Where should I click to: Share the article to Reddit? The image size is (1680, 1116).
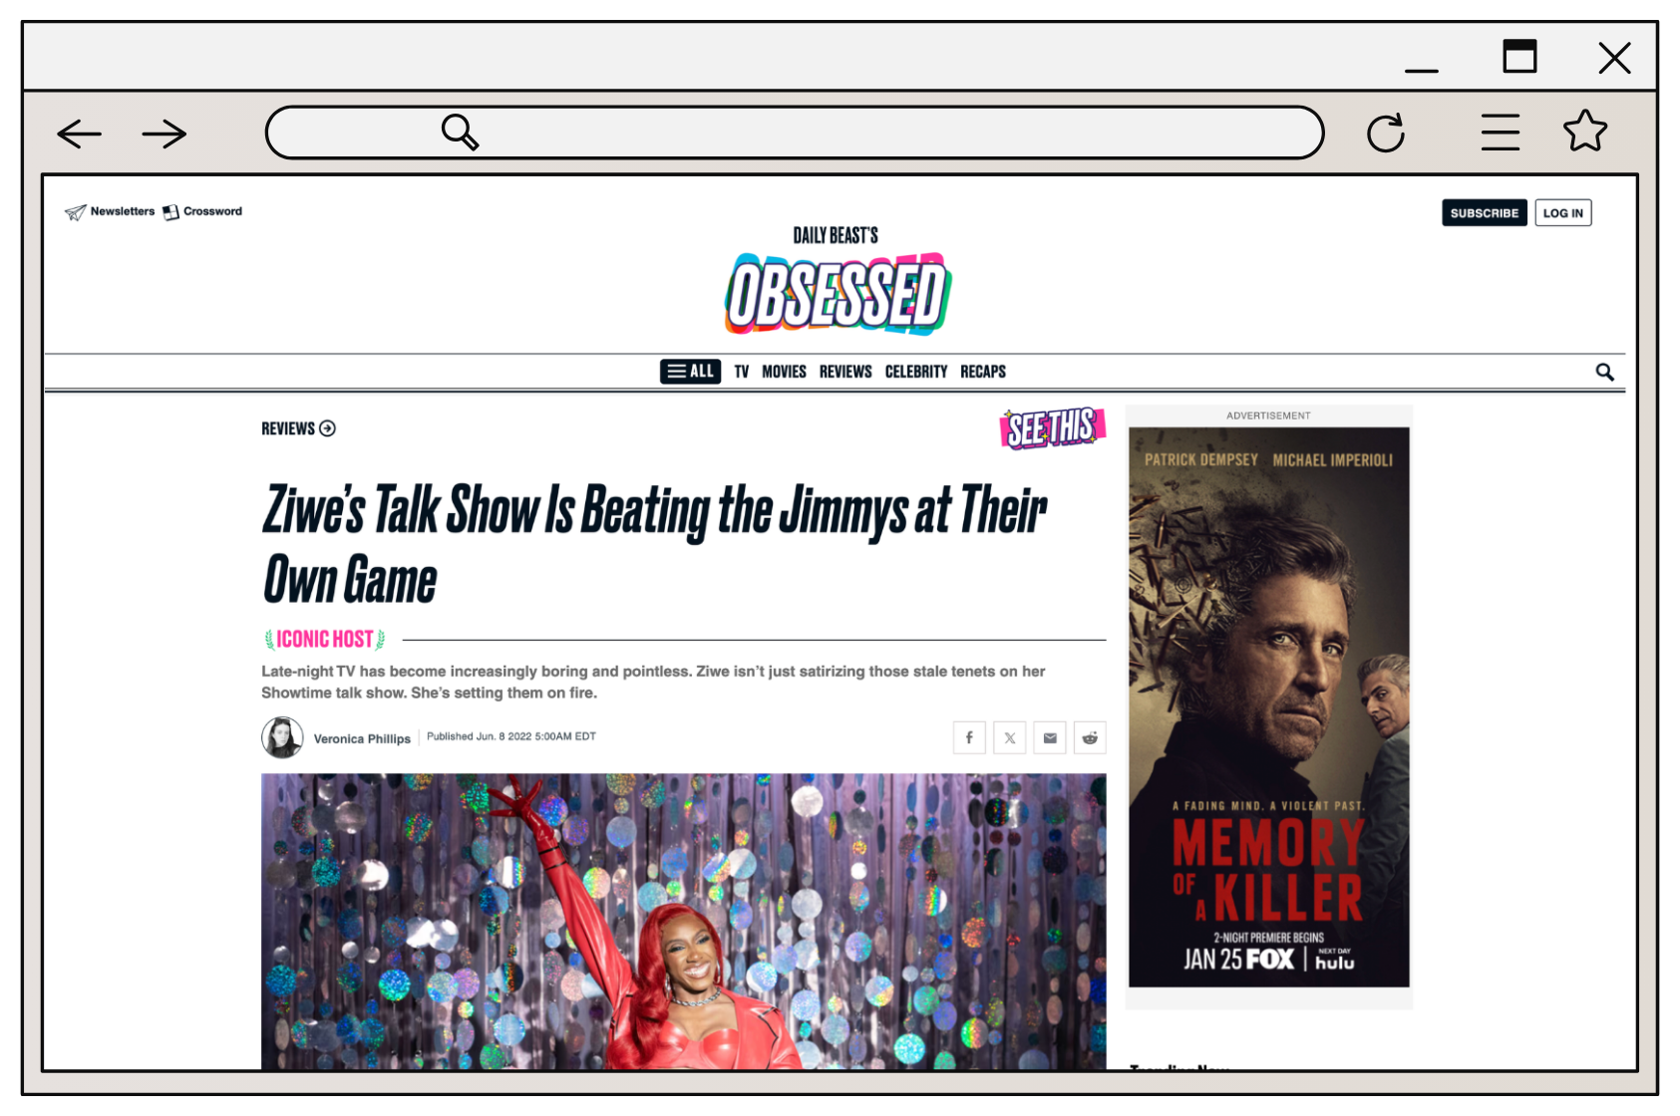[x=1090, y=737]
